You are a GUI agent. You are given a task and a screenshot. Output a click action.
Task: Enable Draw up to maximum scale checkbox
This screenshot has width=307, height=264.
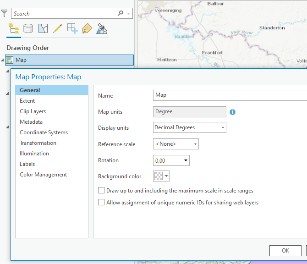[101, 190]
